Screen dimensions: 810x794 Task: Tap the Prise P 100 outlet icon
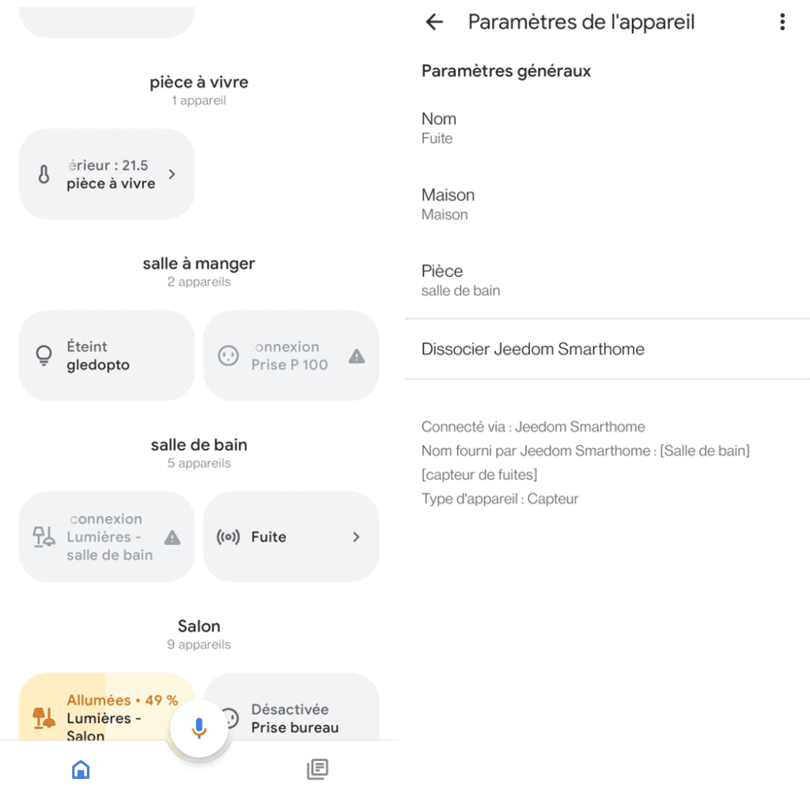(x=228, y=356)
